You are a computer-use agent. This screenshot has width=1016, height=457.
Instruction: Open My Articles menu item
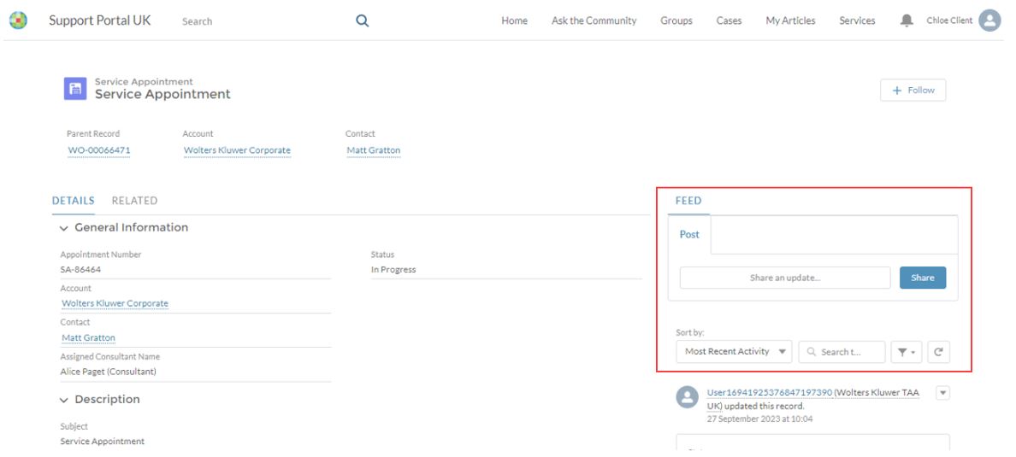pos(790,21)
